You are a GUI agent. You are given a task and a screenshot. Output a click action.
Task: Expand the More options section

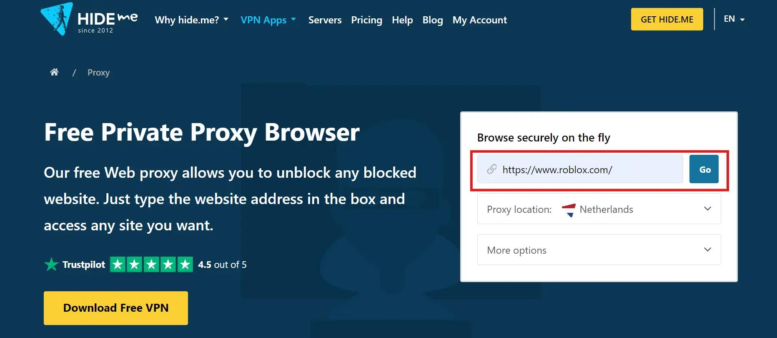(599, 250)
